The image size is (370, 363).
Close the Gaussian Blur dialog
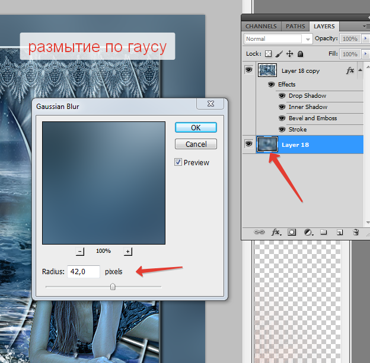(x=210, y=104)
